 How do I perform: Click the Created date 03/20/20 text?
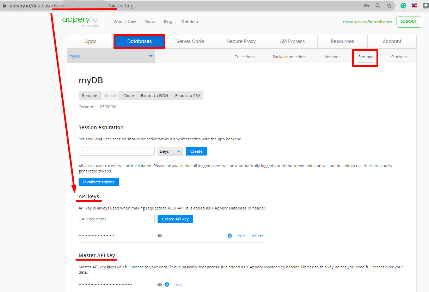click(108, 107)
